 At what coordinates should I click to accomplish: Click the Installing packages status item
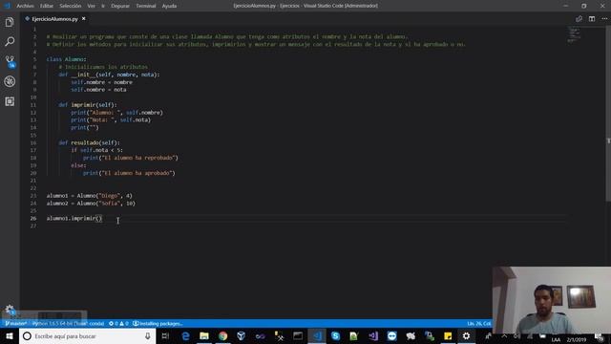click(158, 323)
